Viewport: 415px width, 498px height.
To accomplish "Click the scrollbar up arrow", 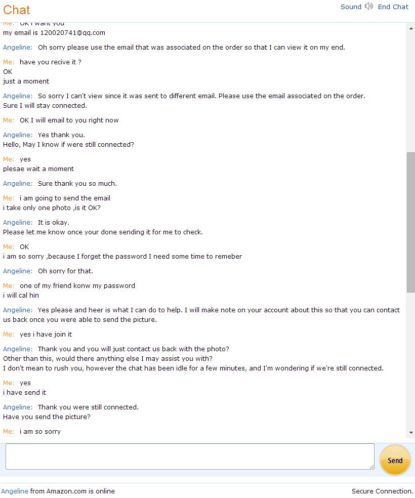I will 410,28.
